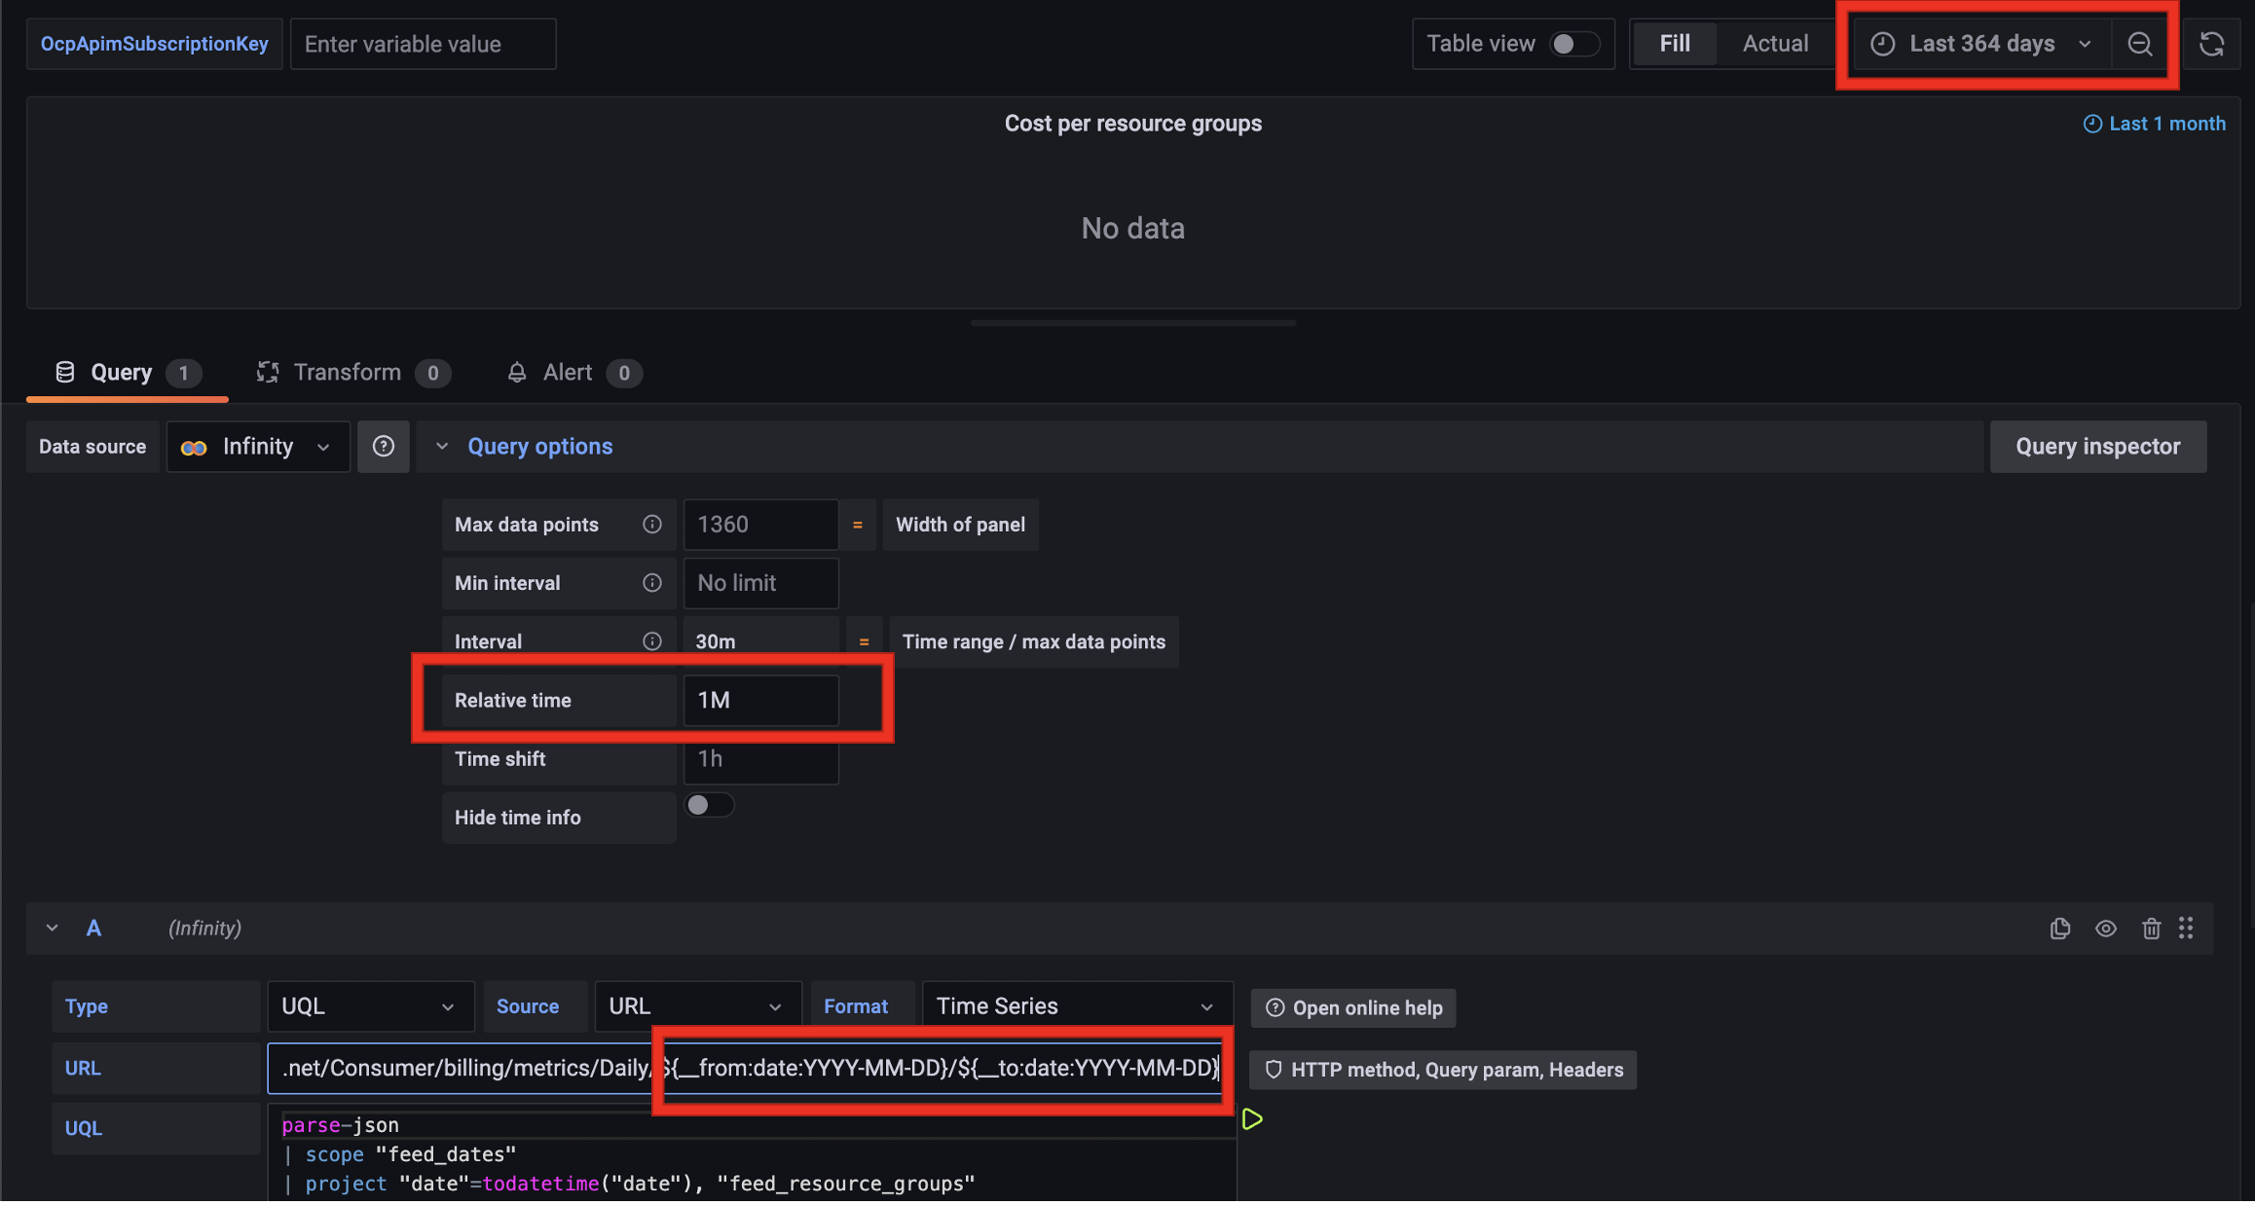Open datasource help via question mark icon
Viewport: 2255px width, 1205px height.
click(383, 446)
